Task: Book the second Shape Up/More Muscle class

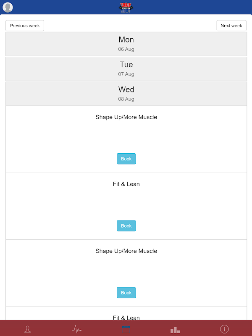Action: pos(126,293)
